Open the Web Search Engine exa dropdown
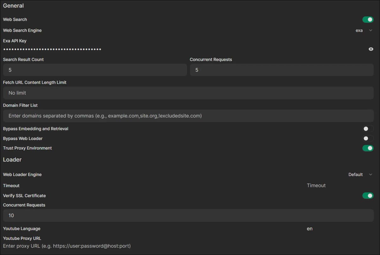Image resolution: width=380 pixels, height=255 pixels. click(x=364, y=30)
